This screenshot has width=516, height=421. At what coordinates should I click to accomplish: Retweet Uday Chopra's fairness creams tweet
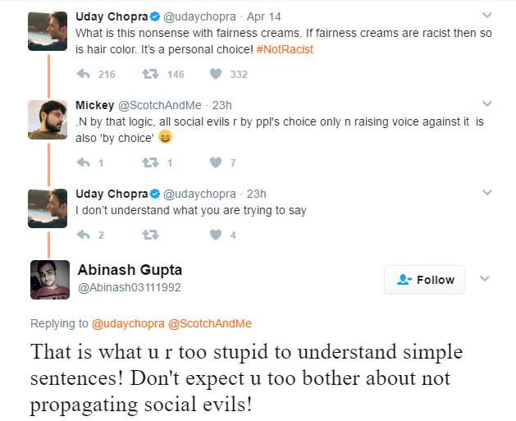(x=150, y=75)
